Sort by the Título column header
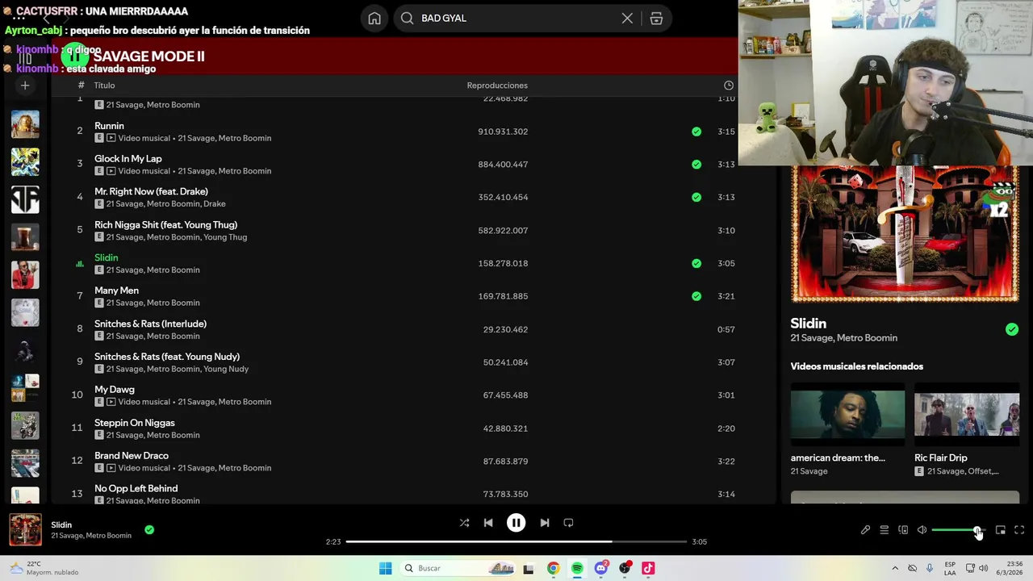1033x581 pixels. 104,86
